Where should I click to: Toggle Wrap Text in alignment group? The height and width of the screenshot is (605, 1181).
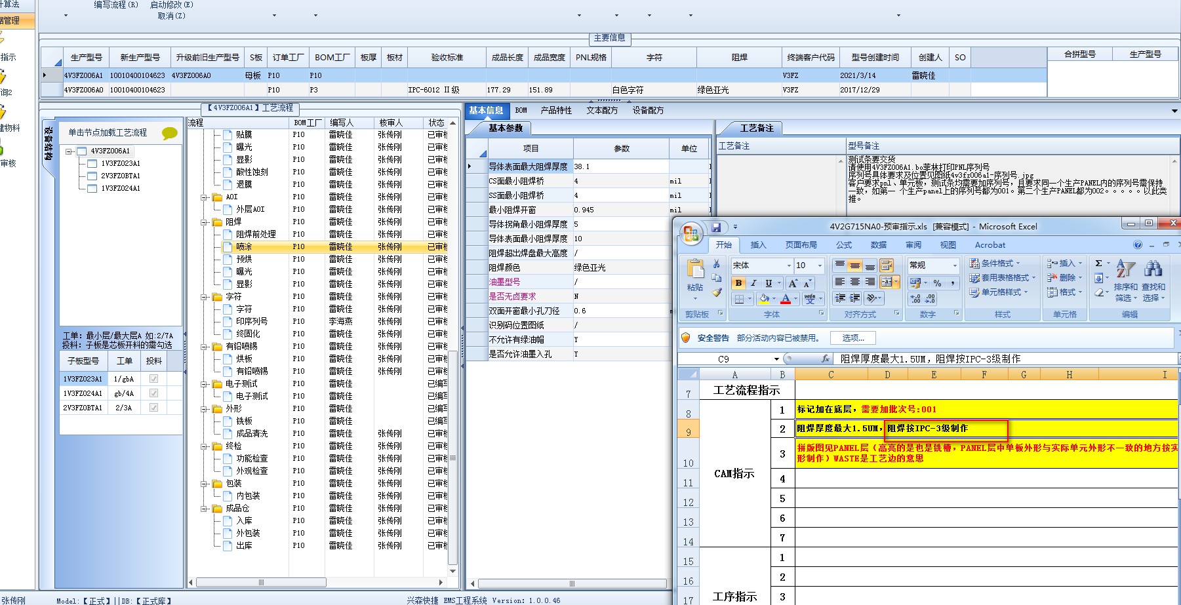887,265
